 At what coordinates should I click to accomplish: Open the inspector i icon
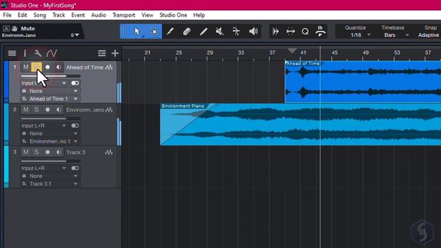(25, 53)
